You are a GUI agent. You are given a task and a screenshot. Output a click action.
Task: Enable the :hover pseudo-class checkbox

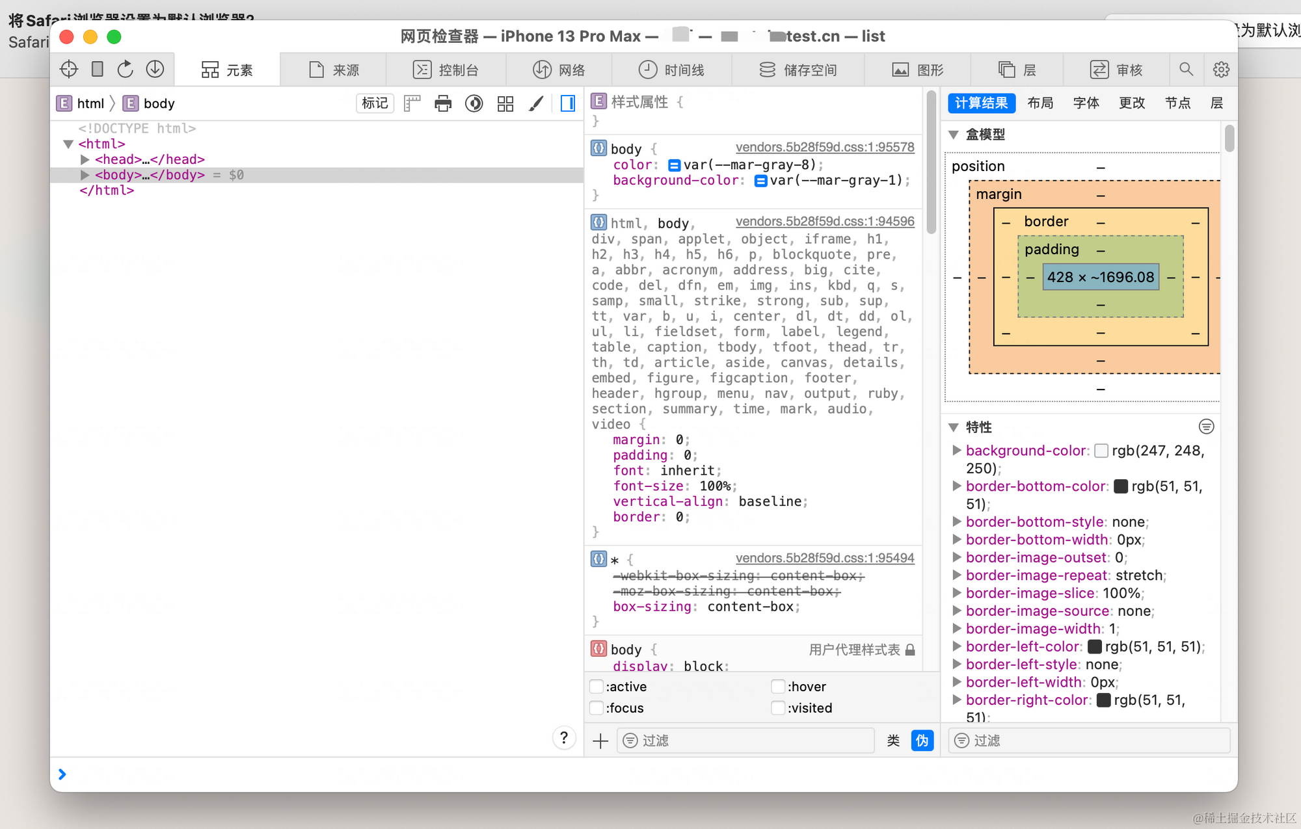click(778, 686)
